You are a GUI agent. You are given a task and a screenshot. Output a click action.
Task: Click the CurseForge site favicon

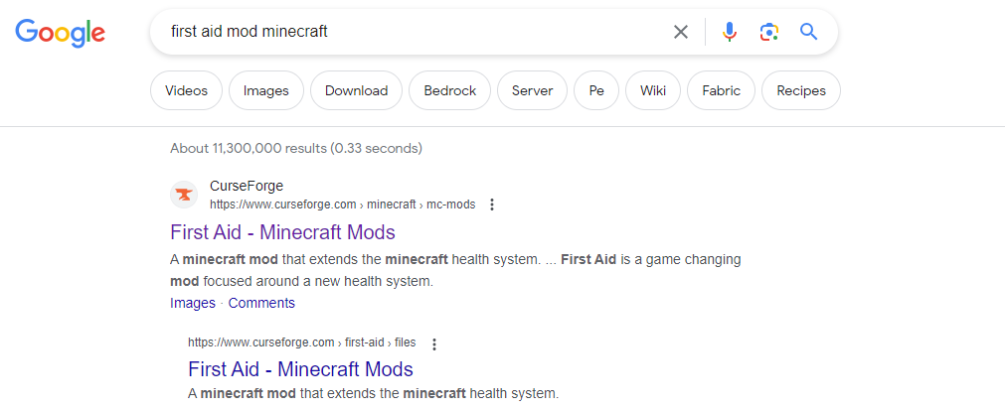click(x=184, y=195)
